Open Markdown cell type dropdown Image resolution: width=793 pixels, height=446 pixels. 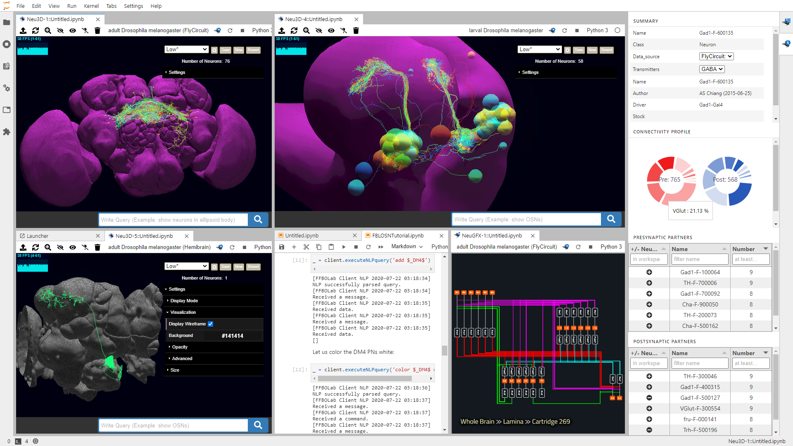tap(407, 247)
